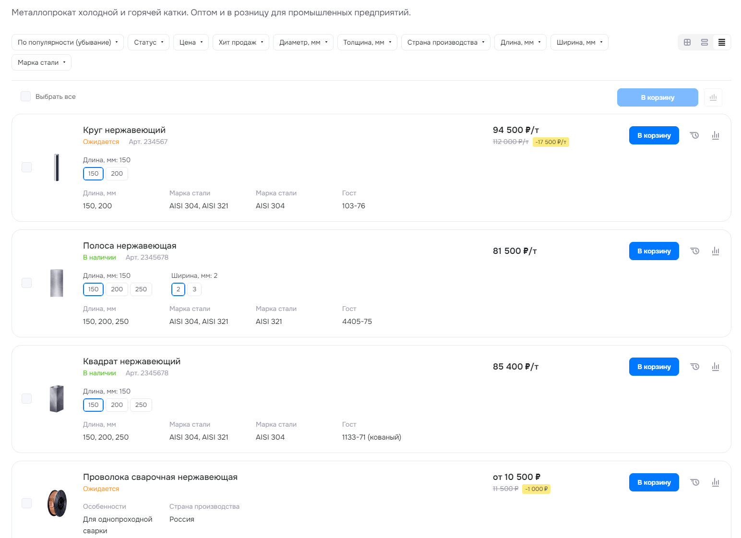
Task: Open price history for Проволока сварочная нержавеющая
Action: [x=694, y=482]
